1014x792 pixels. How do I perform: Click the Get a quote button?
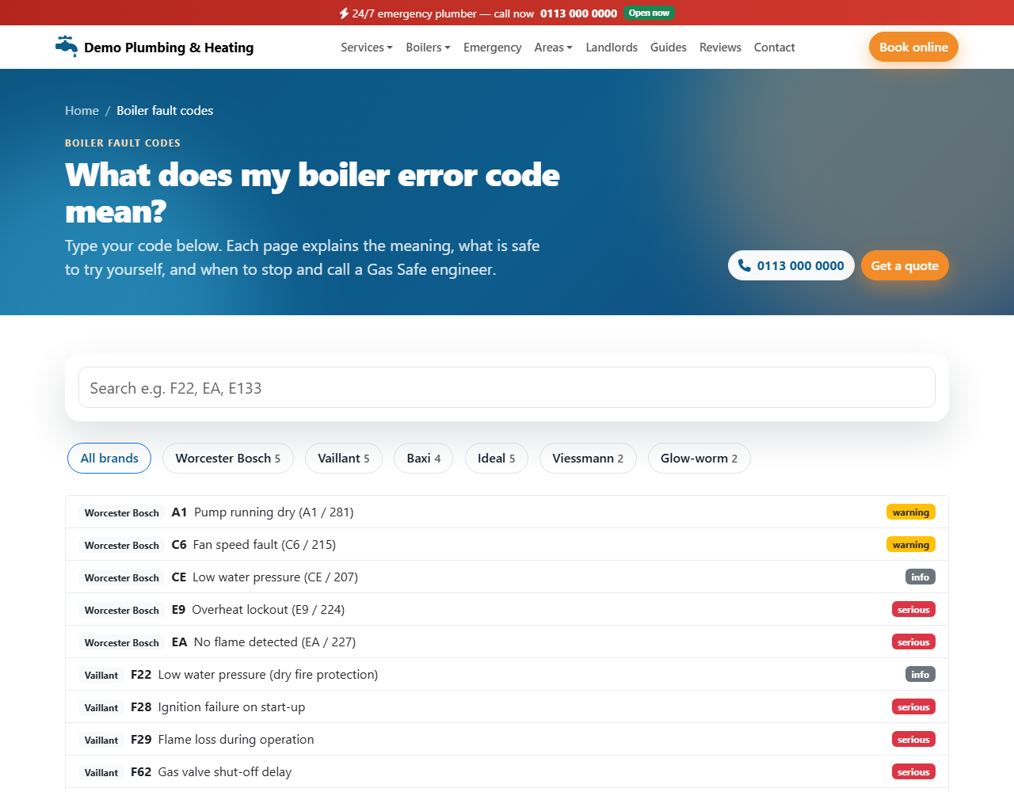905,265
